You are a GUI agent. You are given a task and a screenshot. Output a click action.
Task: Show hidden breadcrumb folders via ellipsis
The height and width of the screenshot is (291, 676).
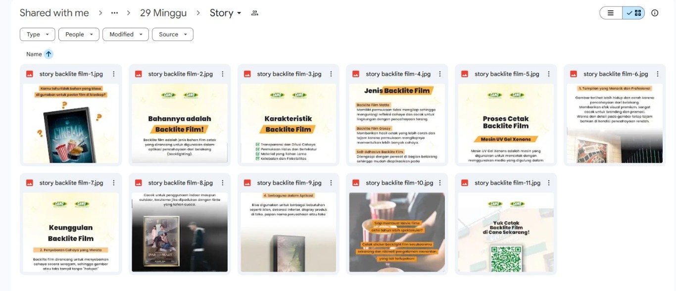click(114, 13)
